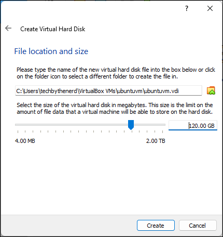This screenshot has height=237, width=223.
Task: Close the Create Virtual Hard Disk dialog
Action: coord(210,8)
